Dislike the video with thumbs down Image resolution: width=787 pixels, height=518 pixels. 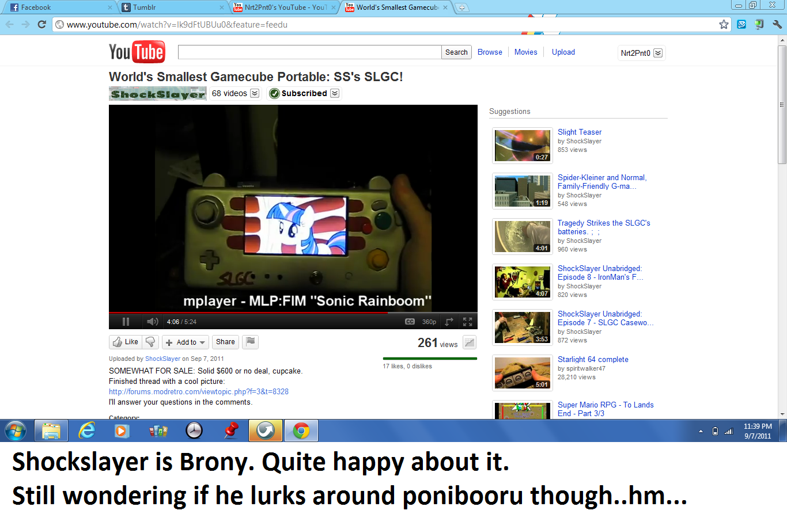pyautogui.click(x=150, y=342)
